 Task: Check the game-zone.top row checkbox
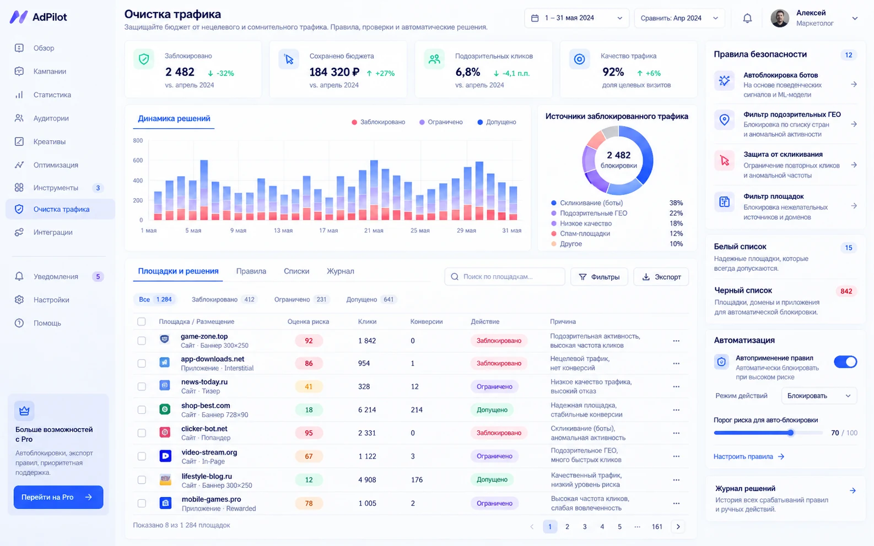[x=142, y=341]
